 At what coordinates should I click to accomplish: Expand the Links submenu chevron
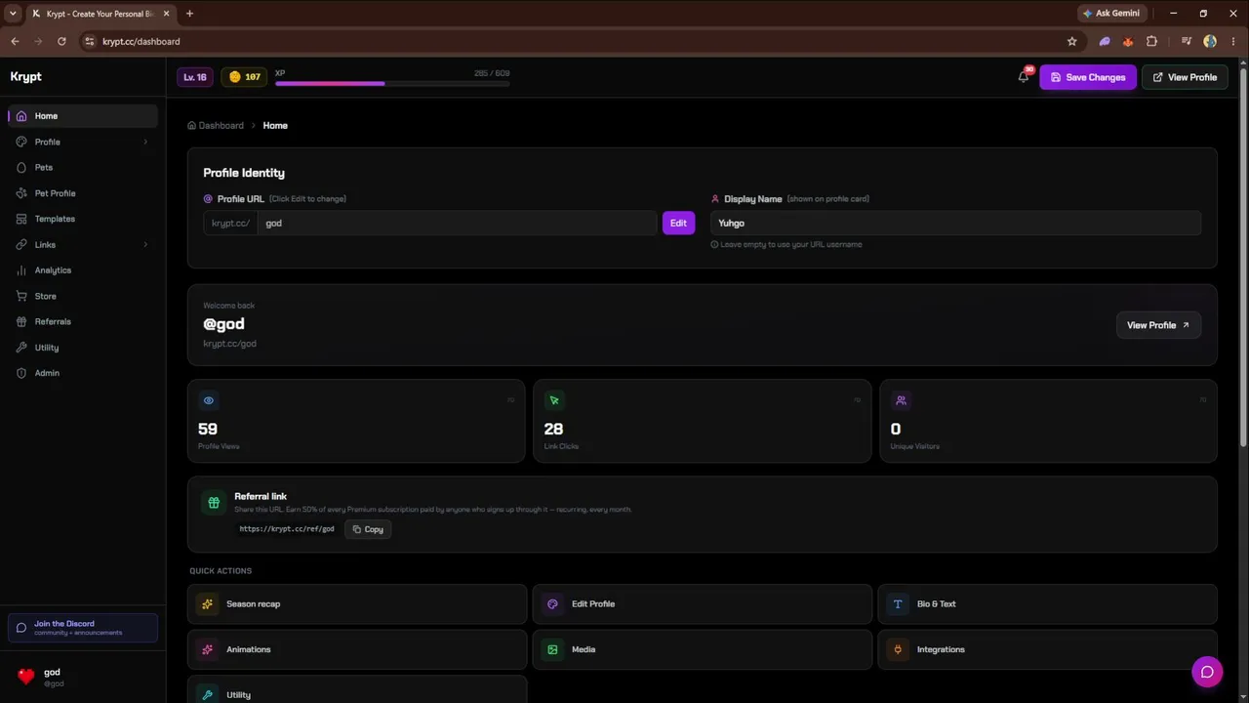(x=145, y=244)
